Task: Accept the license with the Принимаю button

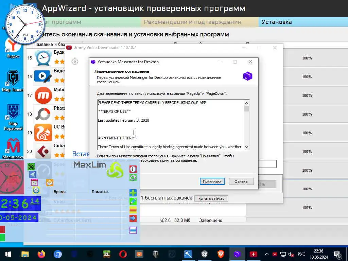Action: (x=212, y=181)
